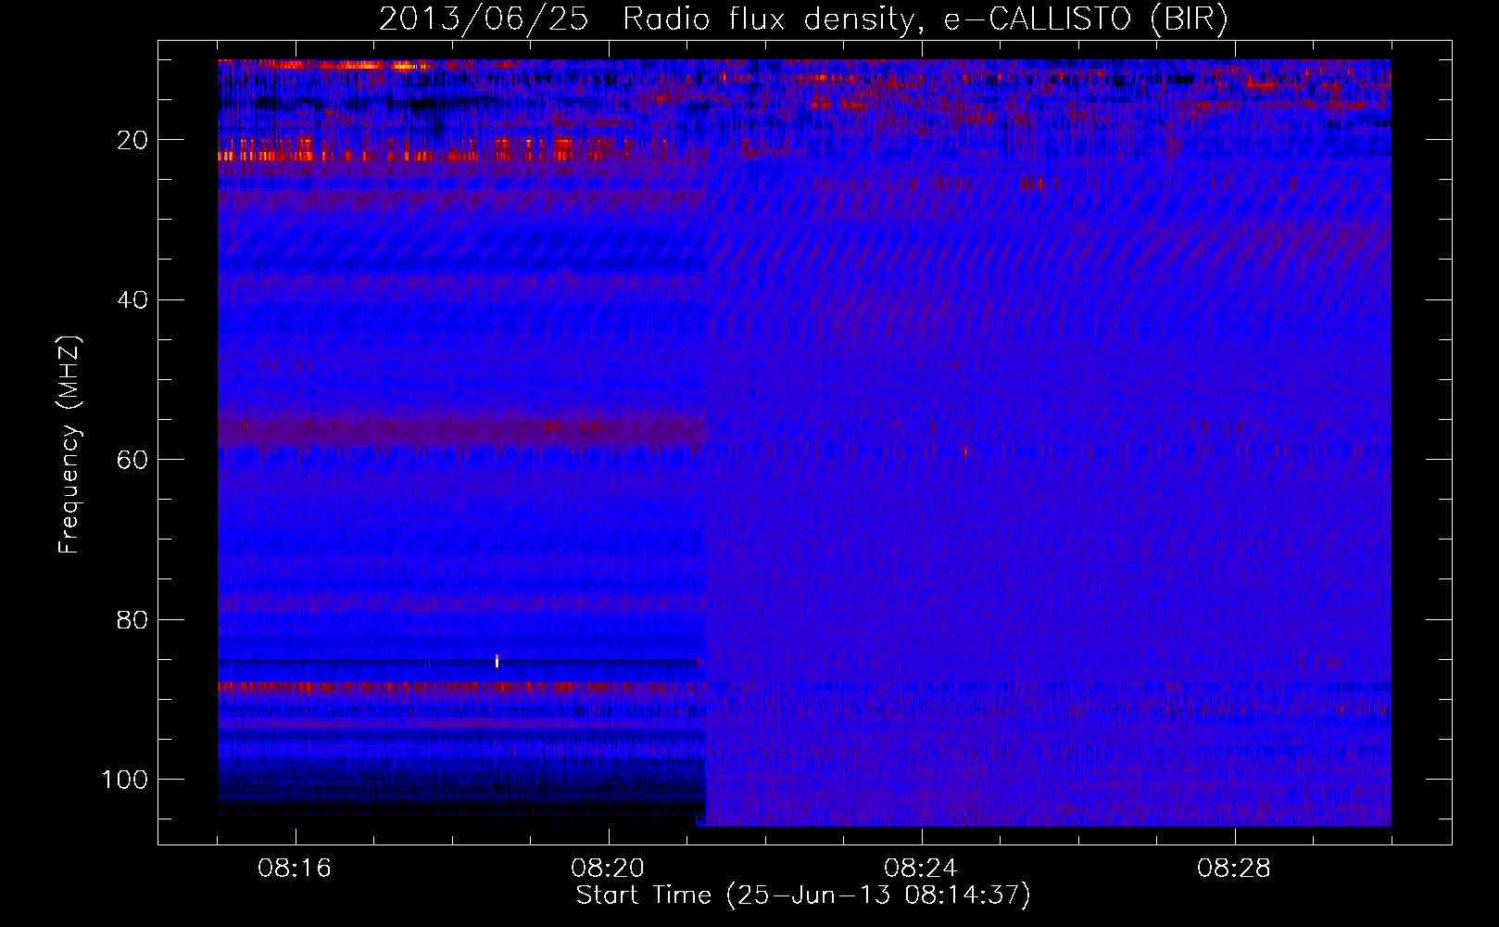Image resolution: width=1499 pixels, height=927 pixels.
Task: Click the 08:28 time tick label
Action: (x=1234, y=869)
